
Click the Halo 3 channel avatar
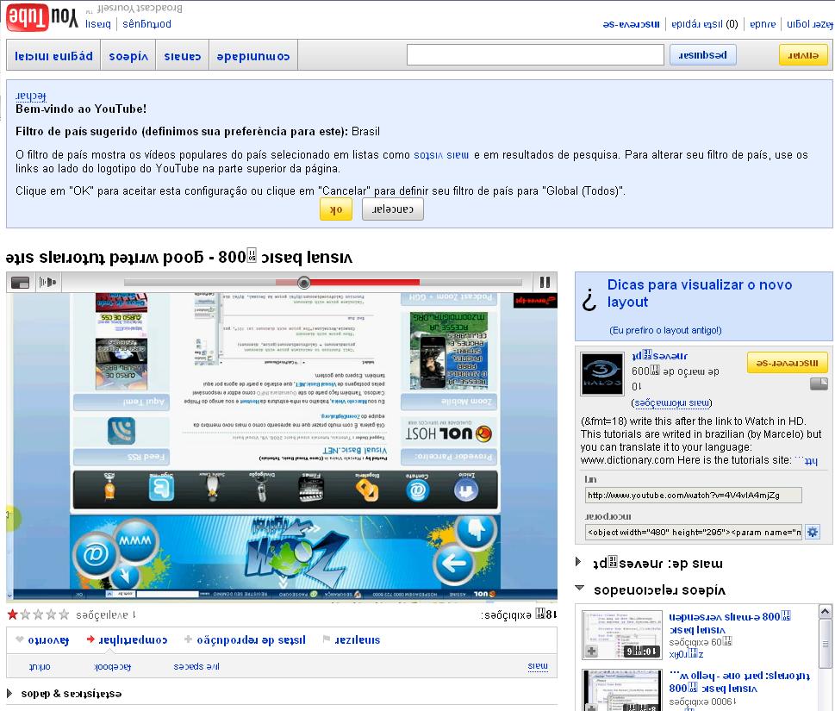(x=602, y=373)
